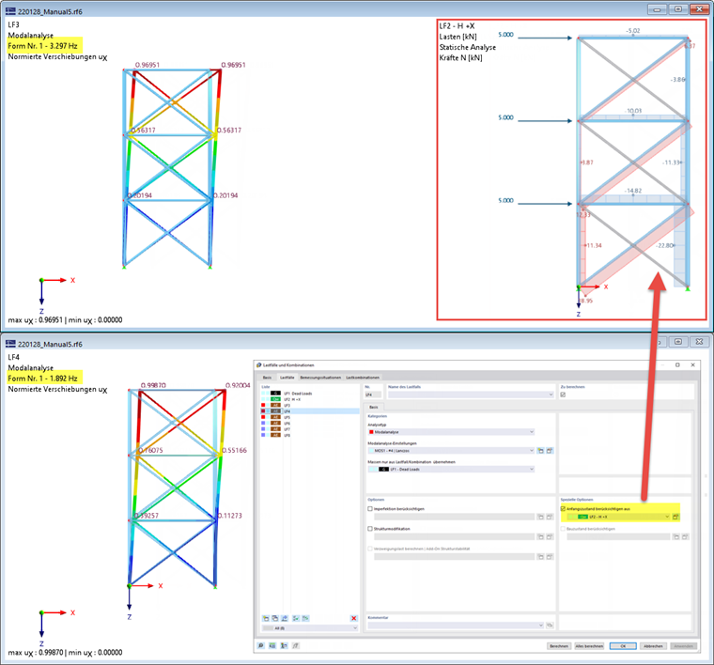Select the LF5 row in the list
Image resolution: width=714 pixels, height=665 pixels.
310,417
